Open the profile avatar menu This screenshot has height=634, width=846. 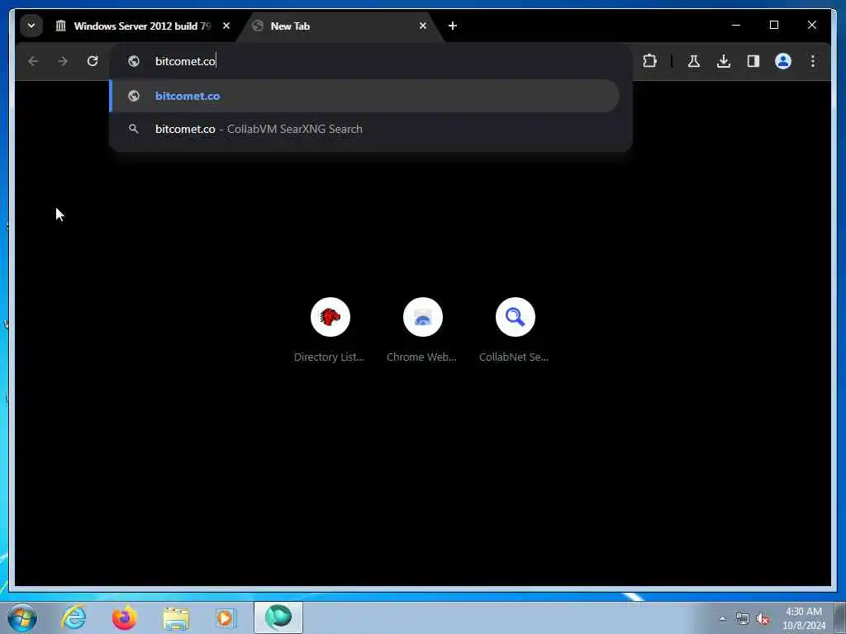[x=783, y=61]
